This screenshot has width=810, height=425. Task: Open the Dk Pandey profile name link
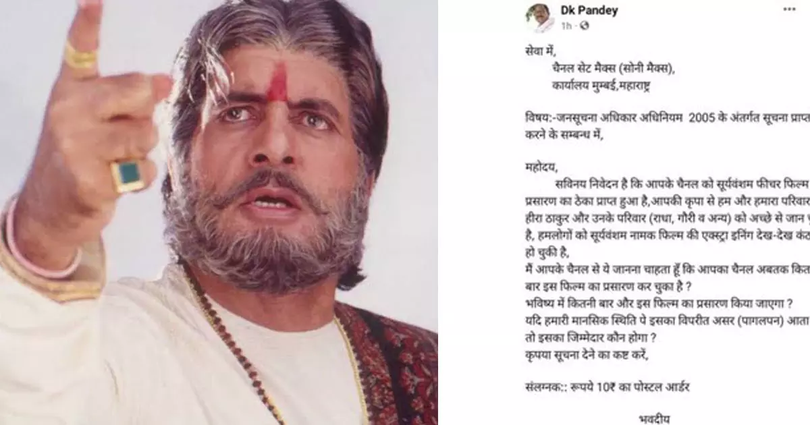pos(589,10)
